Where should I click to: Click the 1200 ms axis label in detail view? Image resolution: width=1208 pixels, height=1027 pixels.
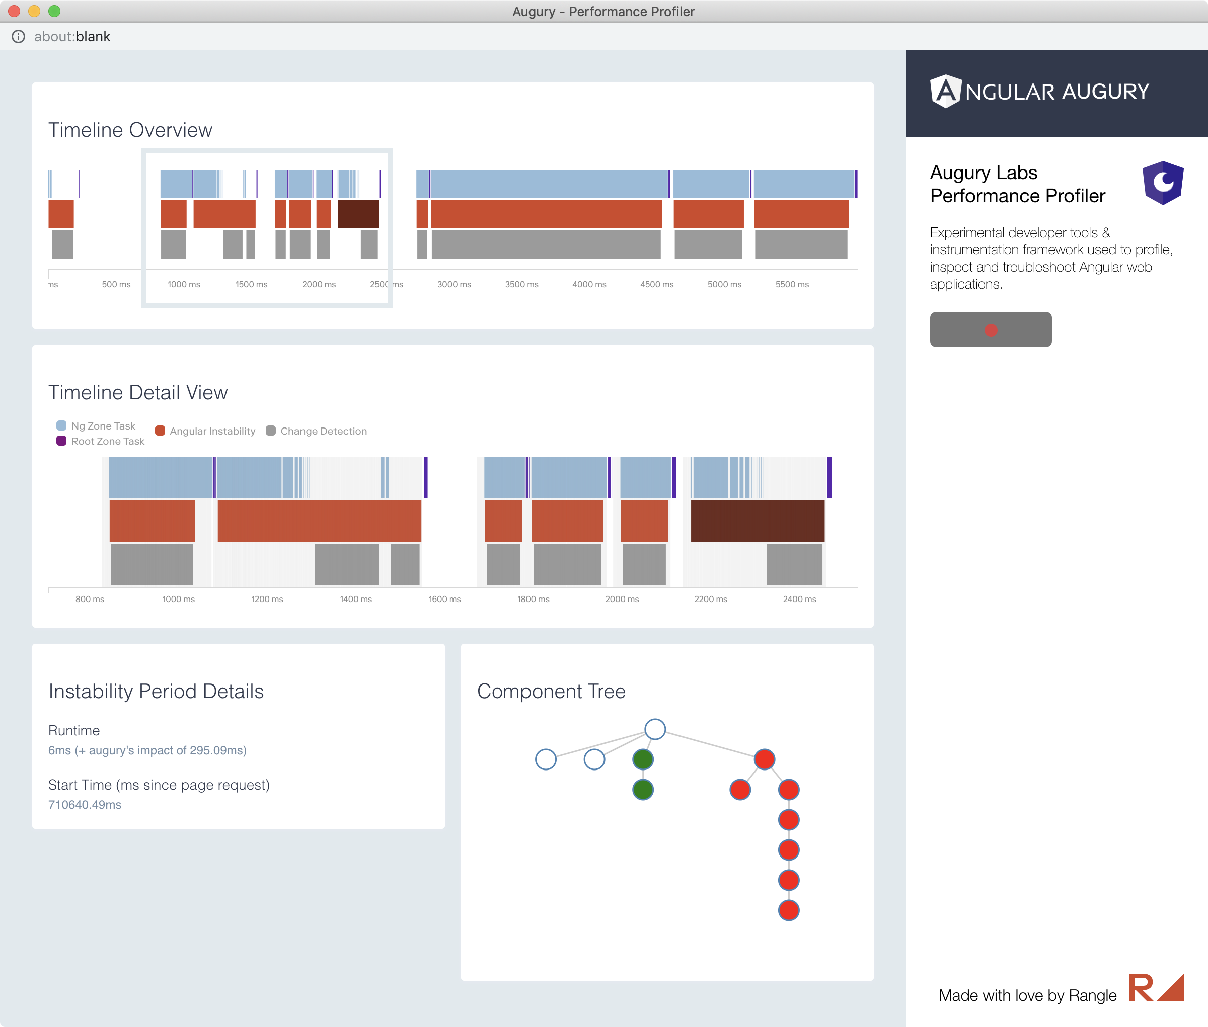click(267, 599)
